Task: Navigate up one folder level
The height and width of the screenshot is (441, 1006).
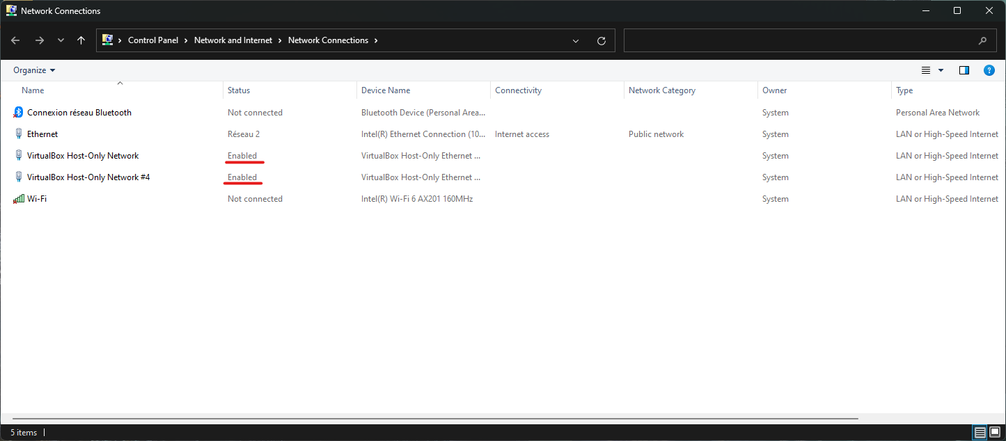Action: pyautogui.click(x=81, y=40)
